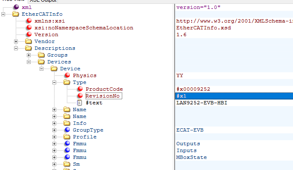Select the EtherCATInfo label
Image resolution: width=293 pixels, height=170 pixels.
click(x=42, y=14)
